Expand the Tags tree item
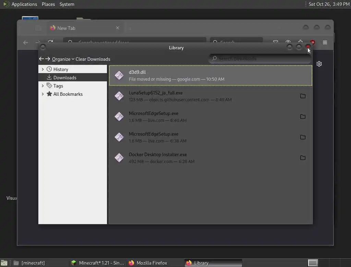This screenshot has width=351, height=267. point(43,86)
